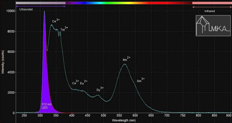This screenshot has height=123, width=232.
Task: Click the 400 wavelength tick label
Action: 72,116
